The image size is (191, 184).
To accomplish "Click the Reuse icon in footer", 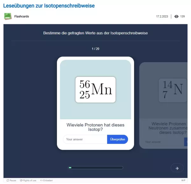I will tap(7, 180).
